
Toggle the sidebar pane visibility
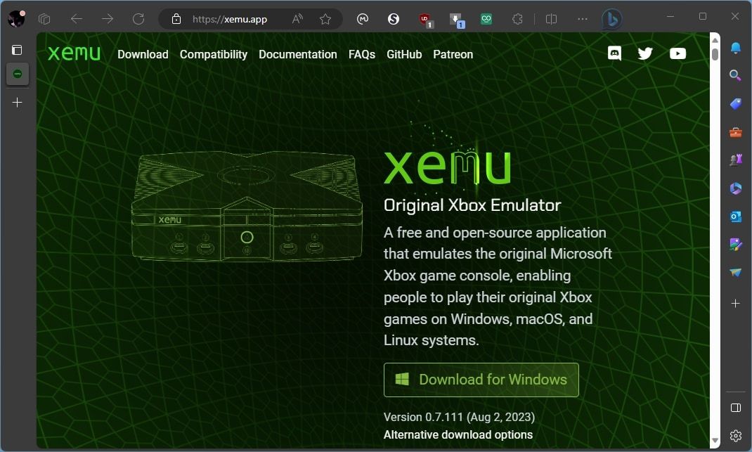tap(735, 407)
